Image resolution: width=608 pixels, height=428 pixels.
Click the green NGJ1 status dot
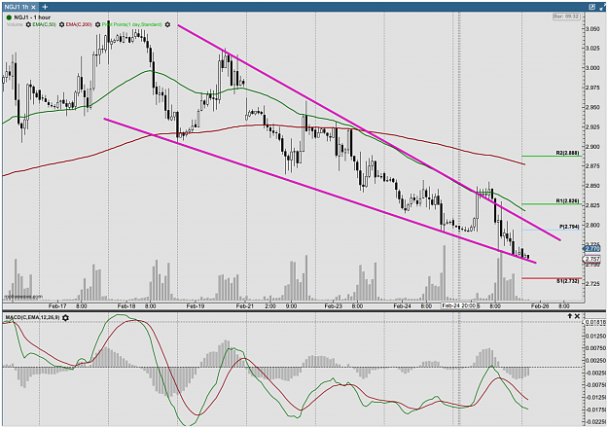click(x=9, y=18)
